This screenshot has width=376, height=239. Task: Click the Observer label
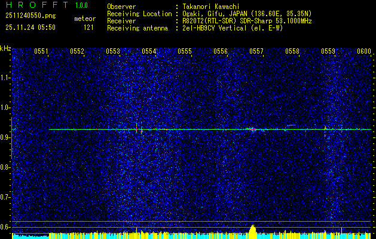click(121, 7)
